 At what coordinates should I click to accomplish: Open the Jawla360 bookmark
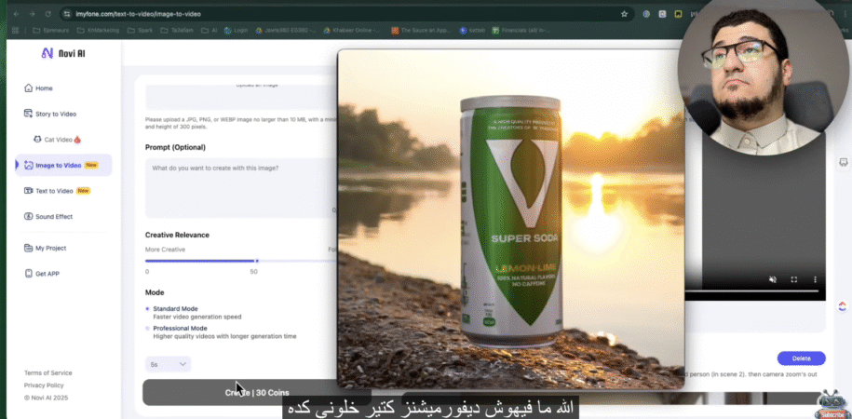tap(286, 31)
